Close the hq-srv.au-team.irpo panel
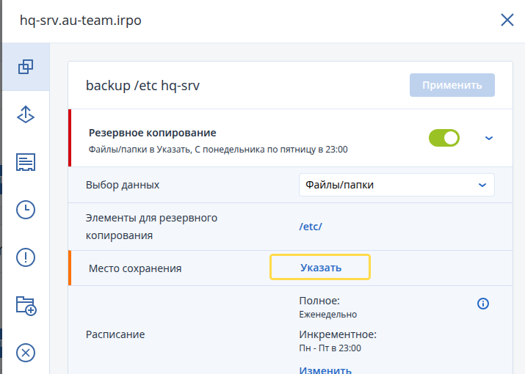The width and height of the screenshot is (525, 374). point(507,20)
